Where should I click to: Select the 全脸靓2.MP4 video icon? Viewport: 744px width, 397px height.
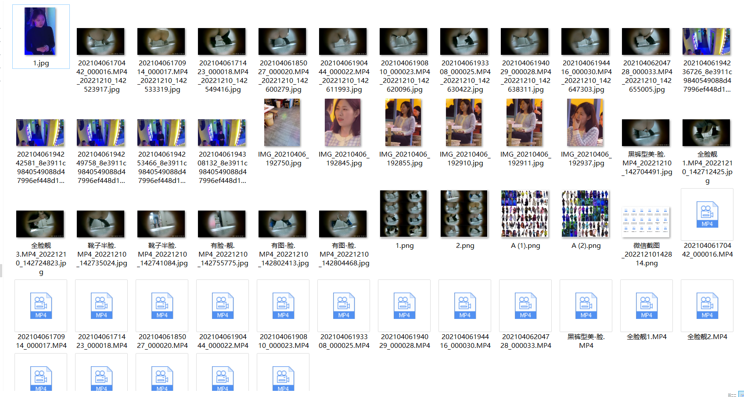pos(707,306)
